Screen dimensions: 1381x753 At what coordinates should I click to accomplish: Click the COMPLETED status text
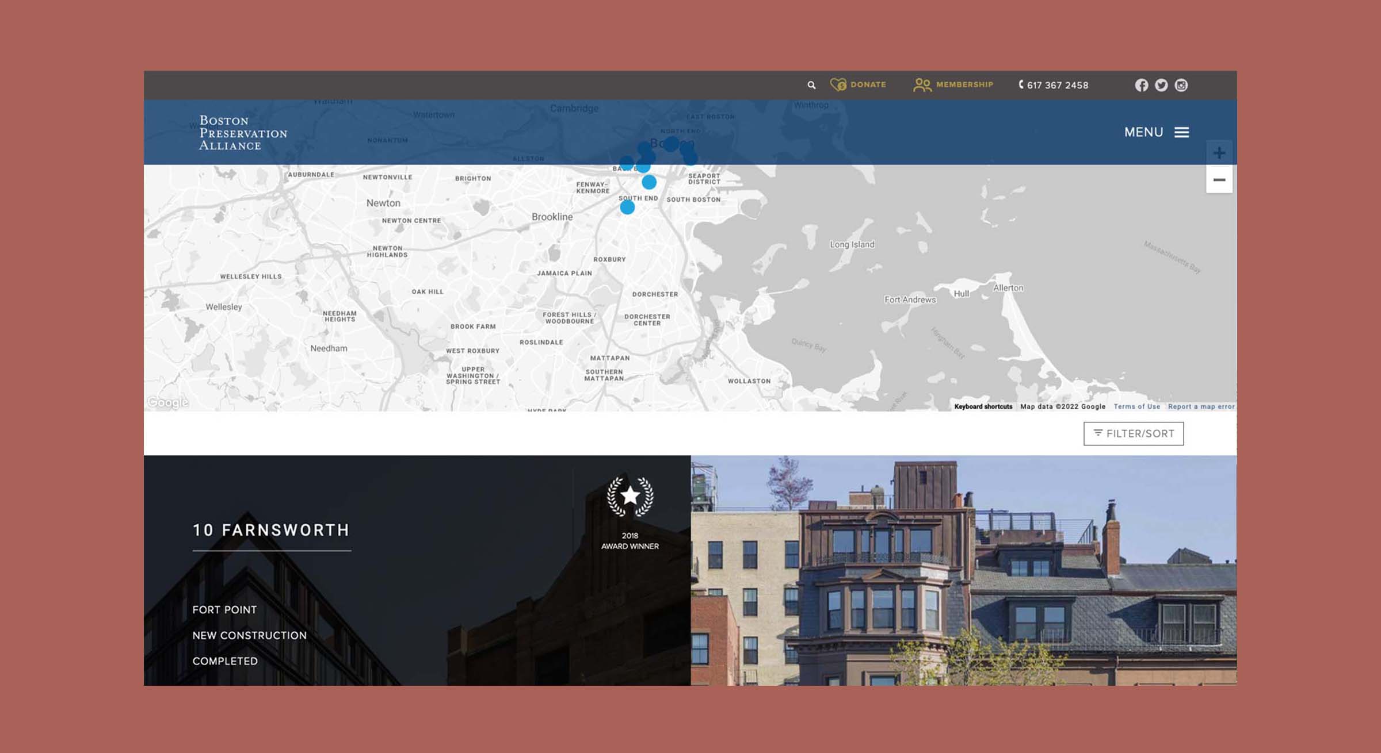tap(225, 661)
